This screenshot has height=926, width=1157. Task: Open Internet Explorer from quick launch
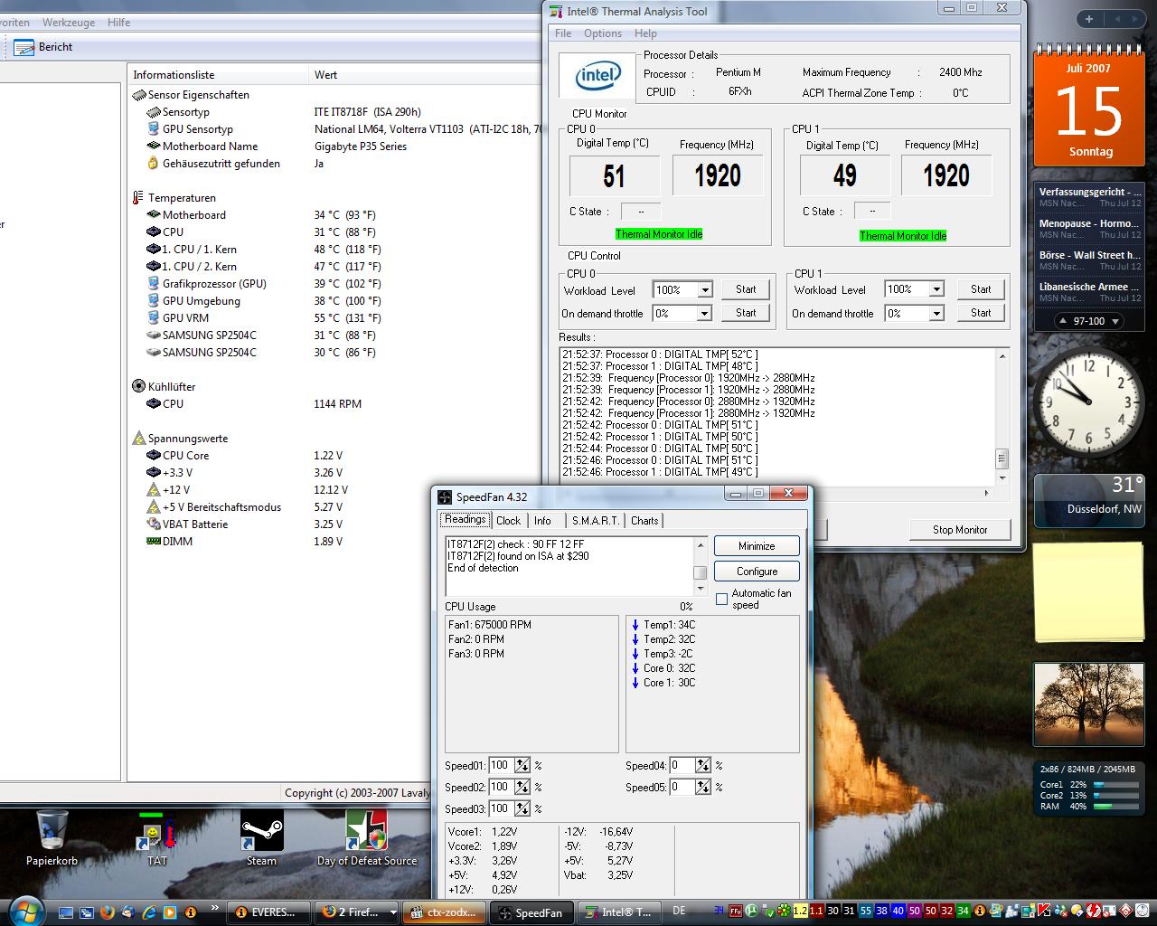coord(150,912)
